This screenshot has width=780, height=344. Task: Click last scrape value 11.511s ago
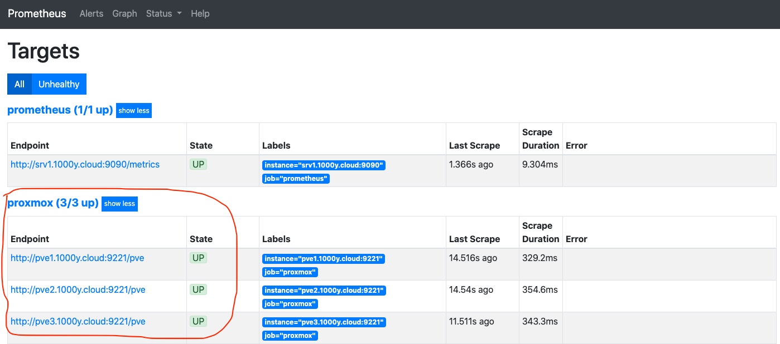[471, 321]
